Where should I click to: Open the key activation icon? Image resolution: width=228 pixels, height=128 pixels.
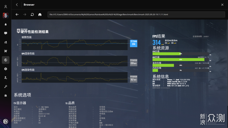click(5, 87)
